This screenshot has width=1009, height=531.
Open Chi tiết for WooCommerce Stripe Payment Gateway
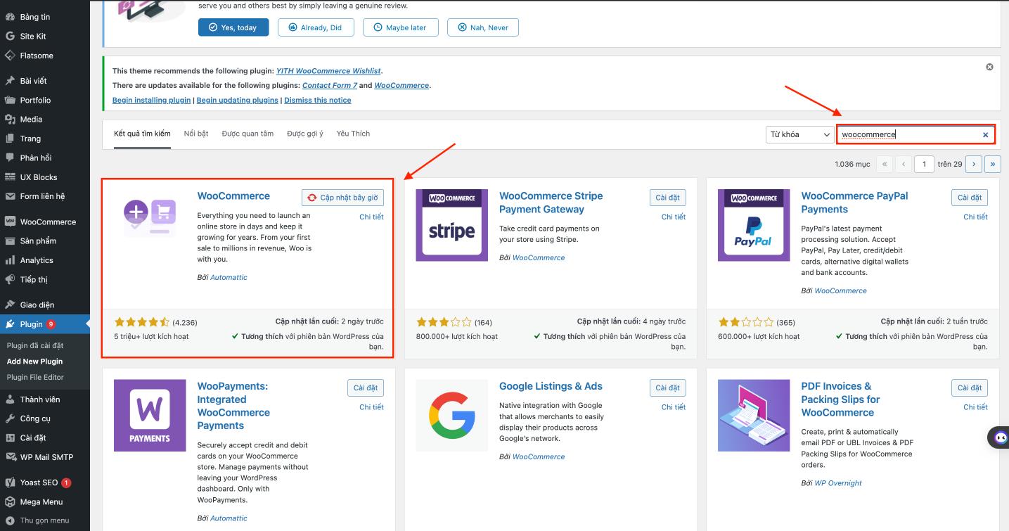pos(674,217)
